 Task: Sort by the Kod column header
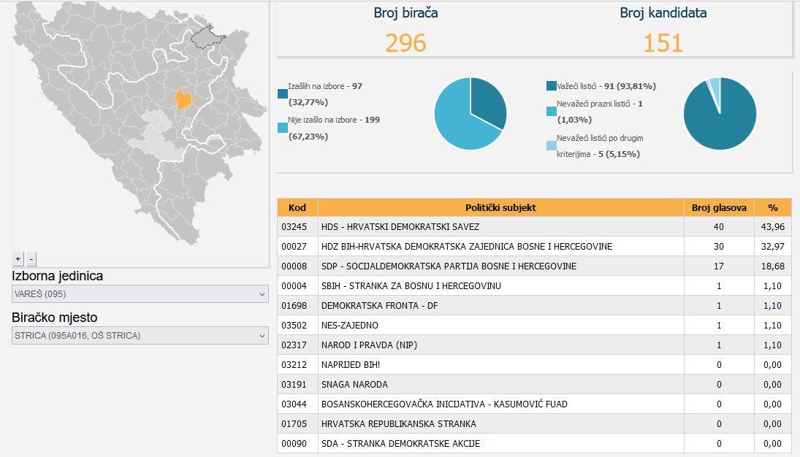[297, 207]
